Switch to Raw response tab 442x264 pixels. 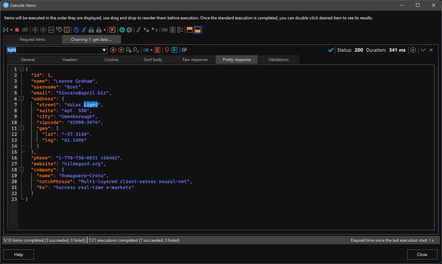[195, 60]
